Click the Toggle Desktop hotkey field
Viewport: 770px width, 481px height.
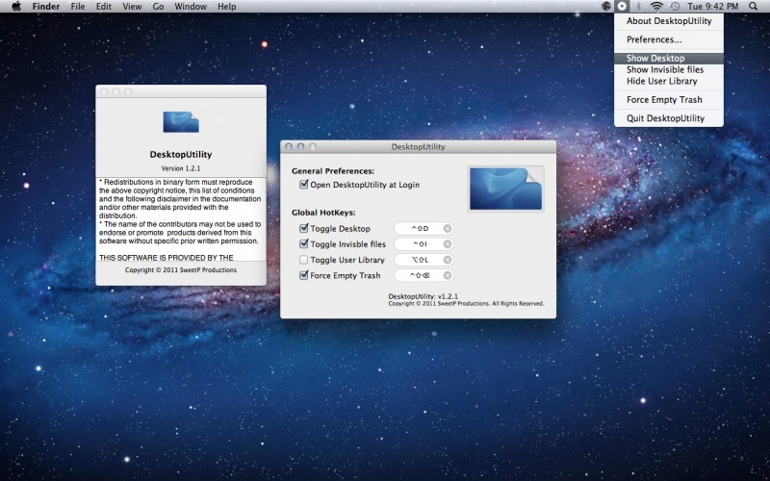pos(423,228)
